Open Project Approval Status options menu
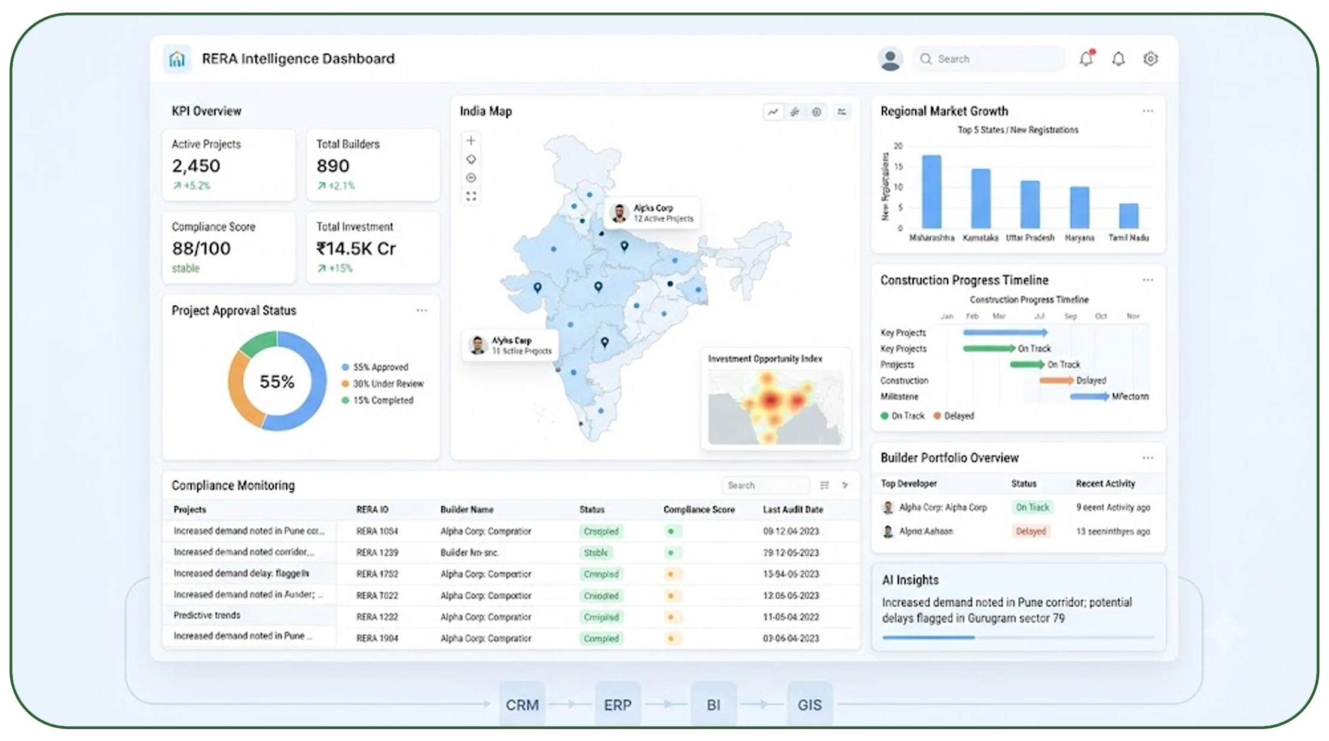 point(421,310)
